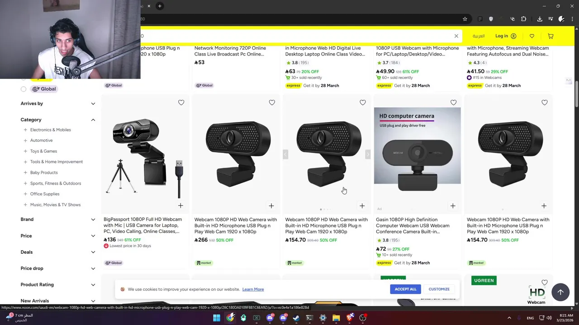Image resolution: width=579 pixels, height=325 pixels.
Task: Expand Tools & Home Improvement category
Action: (25, 162)
